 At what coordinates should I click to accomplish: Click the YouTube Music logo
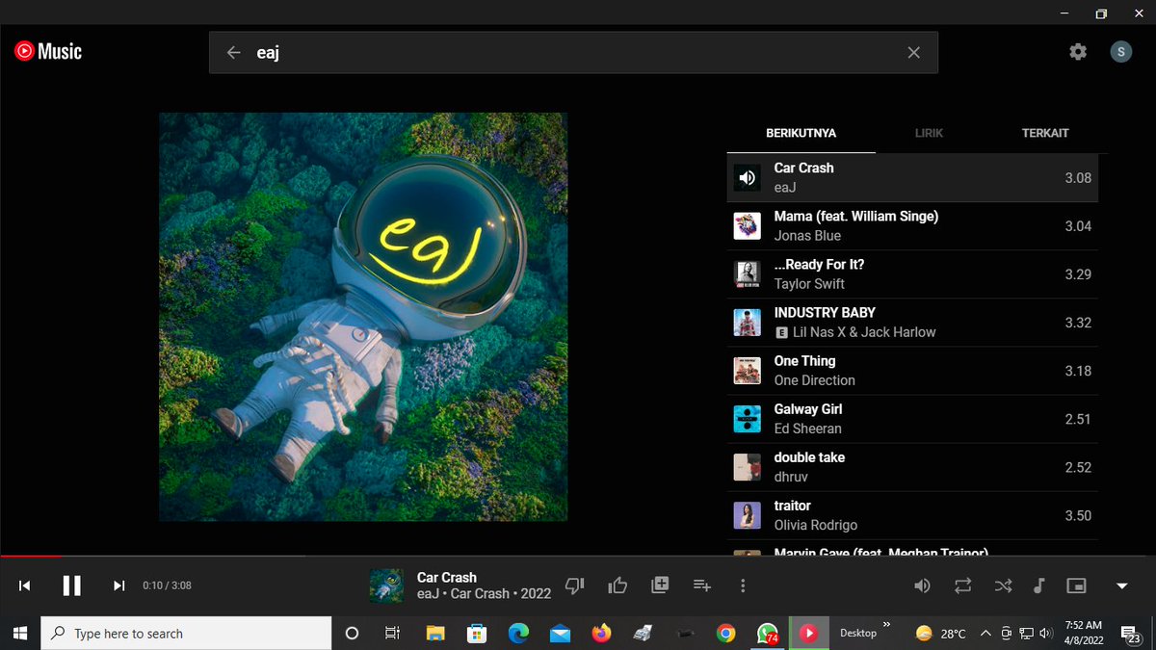48,51
